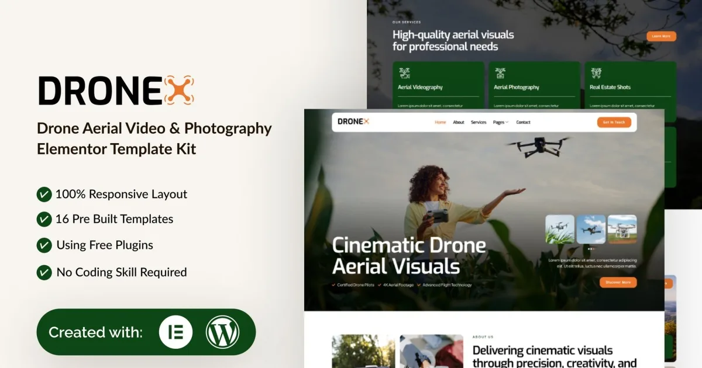Click the Real Estate Shots drone icon

click(596, 73)
